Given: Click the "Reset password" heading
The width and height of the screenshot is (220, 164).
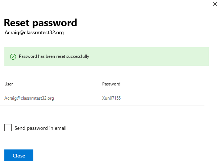Looking at the screenshot, I should pyautogui.click(x=40, y=23).
